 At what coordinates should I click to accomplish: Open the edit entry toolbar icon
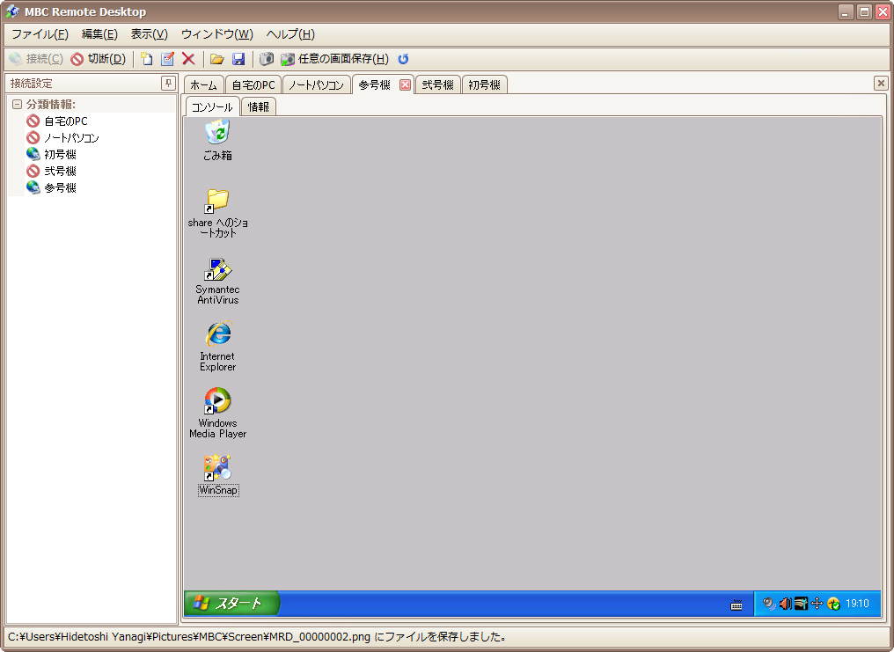[x=168, y=59]
